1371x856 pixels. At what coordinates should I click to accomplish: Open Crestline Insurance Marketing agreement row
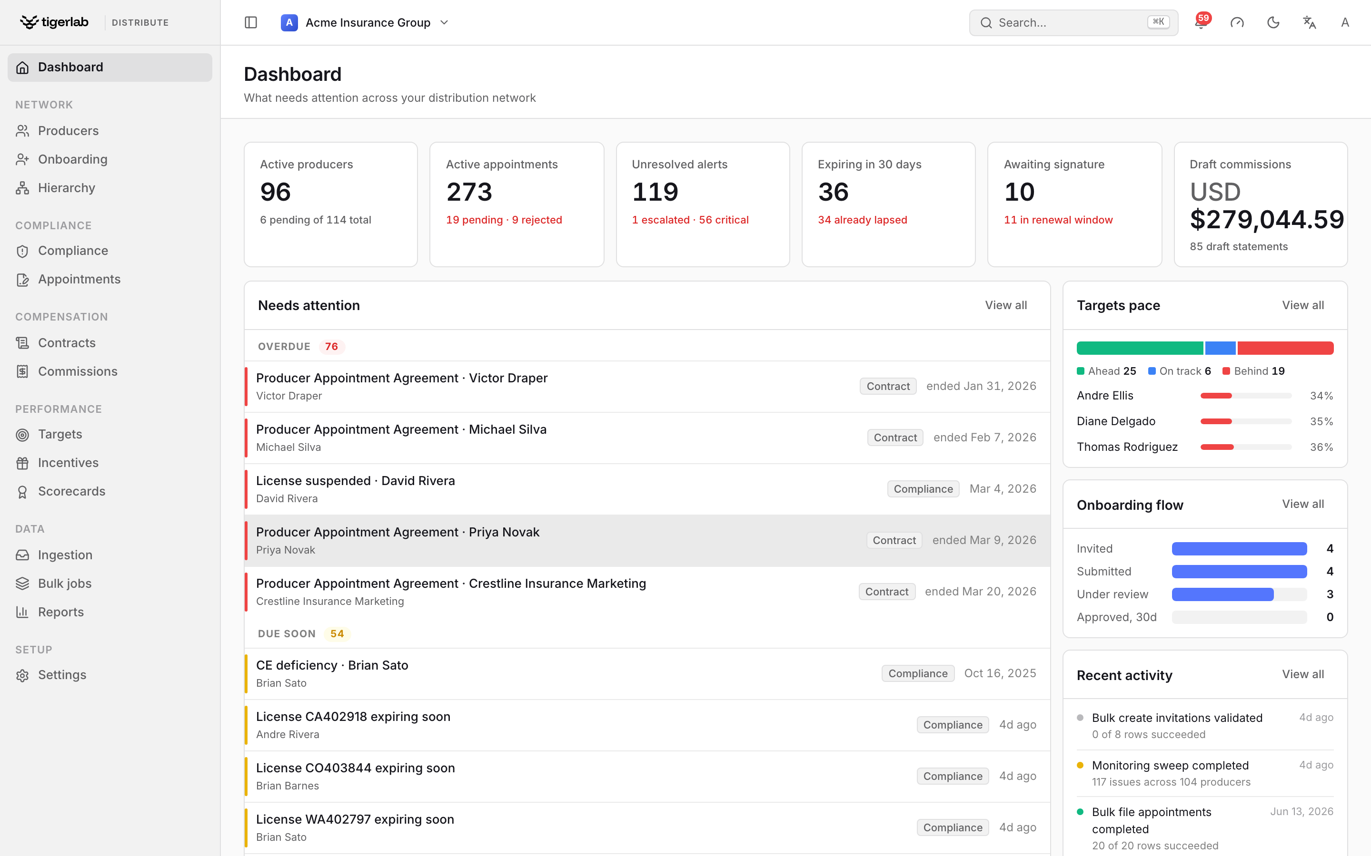(647, 592)
